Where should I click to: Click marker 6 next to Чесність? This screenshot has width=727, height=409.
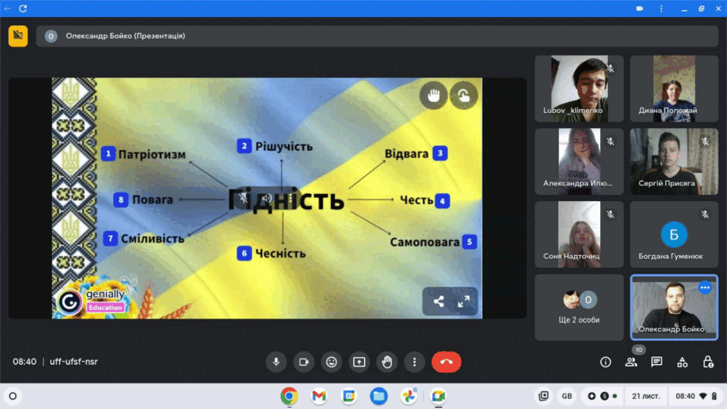click(244, 253)
